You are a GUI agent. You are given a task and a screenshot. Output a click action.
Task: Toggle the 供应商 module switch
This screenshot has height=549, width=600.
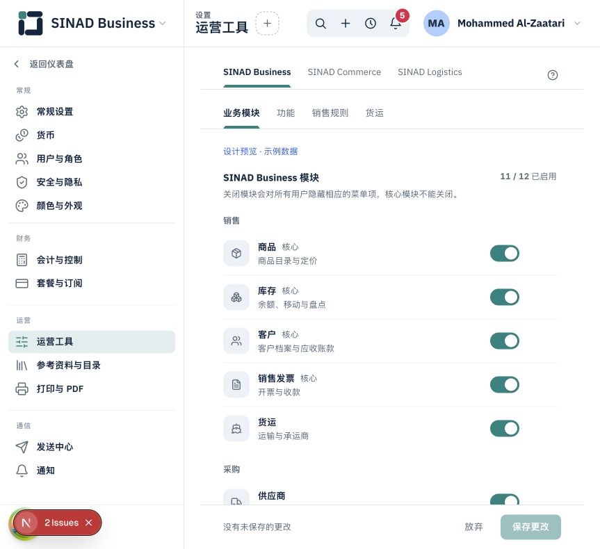504,499
